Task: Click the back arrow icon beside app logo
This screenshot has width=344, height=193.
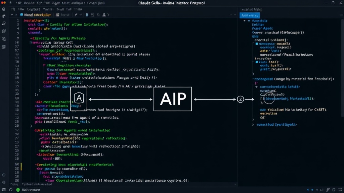Action: tap(10, 3)
